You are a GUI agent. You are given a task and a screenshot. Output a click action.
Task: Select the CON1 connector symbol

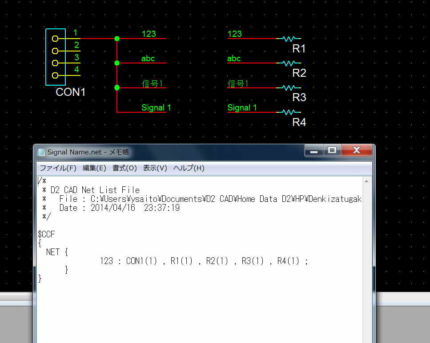[56, 57]
